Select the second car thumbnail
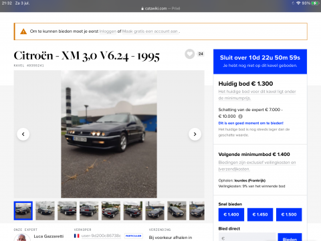The width and height of the screenshot is (321, 241). (45, 211)
